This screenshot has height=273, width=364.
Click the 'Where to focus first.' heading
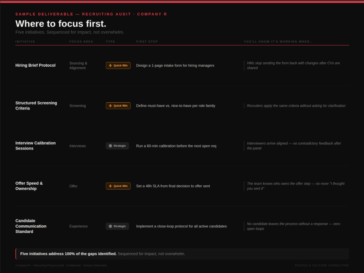(x=61, y=24)
